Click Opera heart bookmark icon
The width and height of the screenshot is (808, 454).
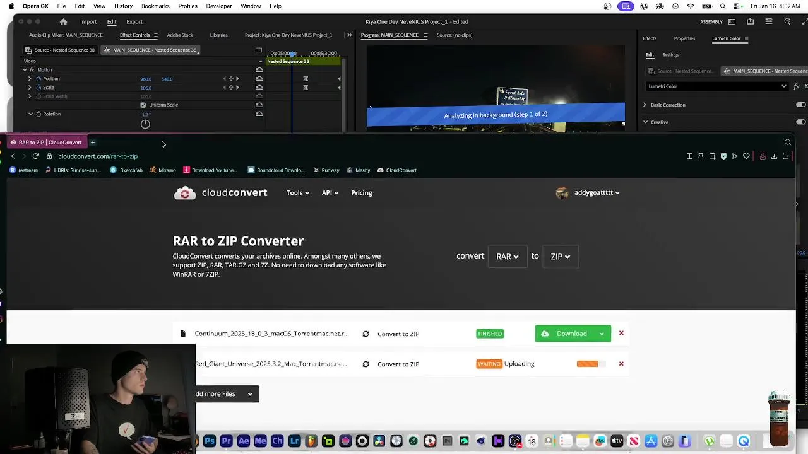point(746,156)
